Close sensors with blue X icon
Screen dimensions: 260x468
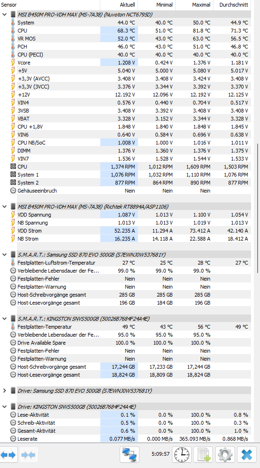[247, 455]
